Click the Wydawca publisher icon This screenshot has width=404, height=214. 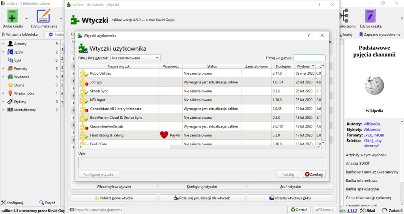click(x=10, y=77)
